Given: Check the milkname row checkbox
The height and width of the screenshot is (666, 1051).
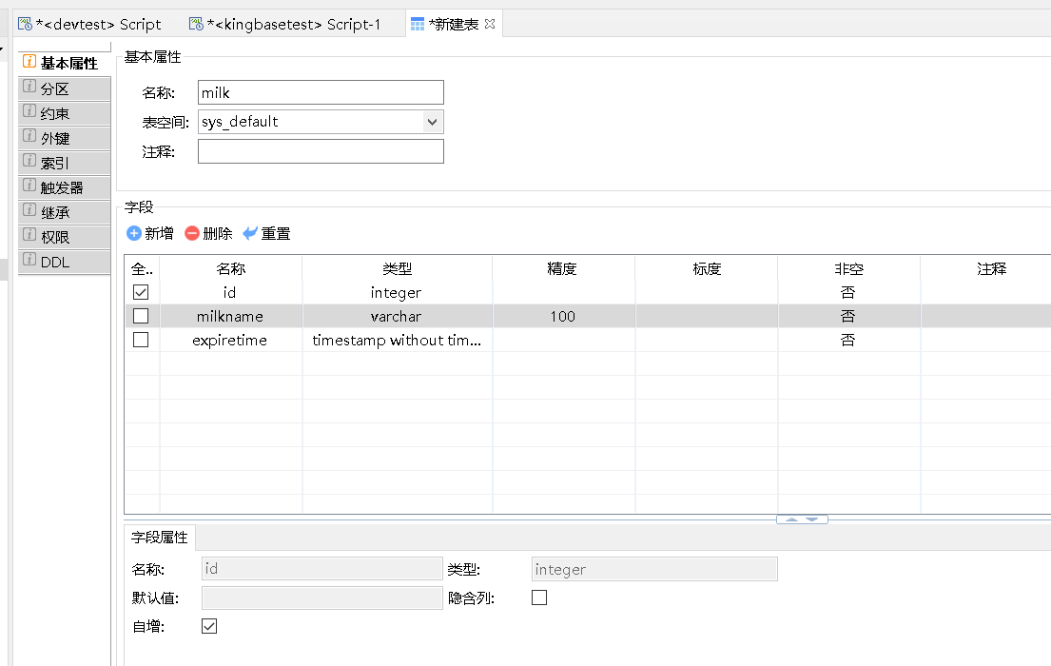Looking at the screenshot, I should pyautogui.click(x=141, y=316).
